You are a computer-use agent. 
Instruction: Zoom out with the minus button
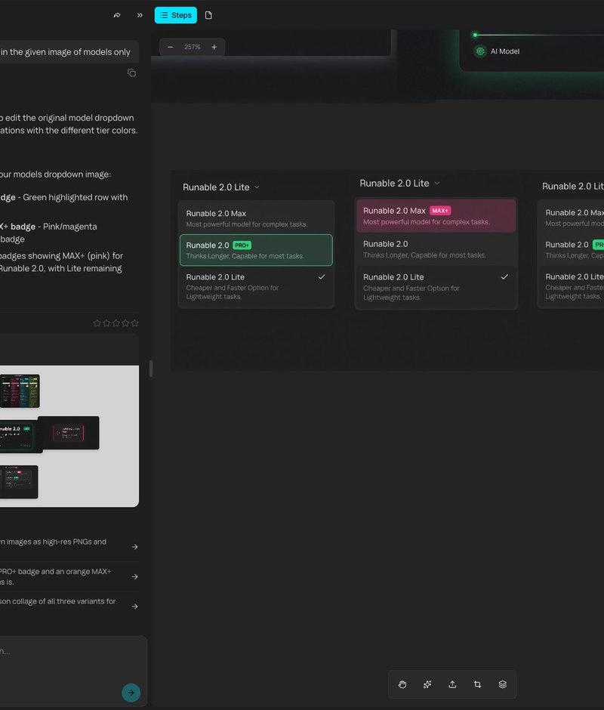[x=170, y=47]
